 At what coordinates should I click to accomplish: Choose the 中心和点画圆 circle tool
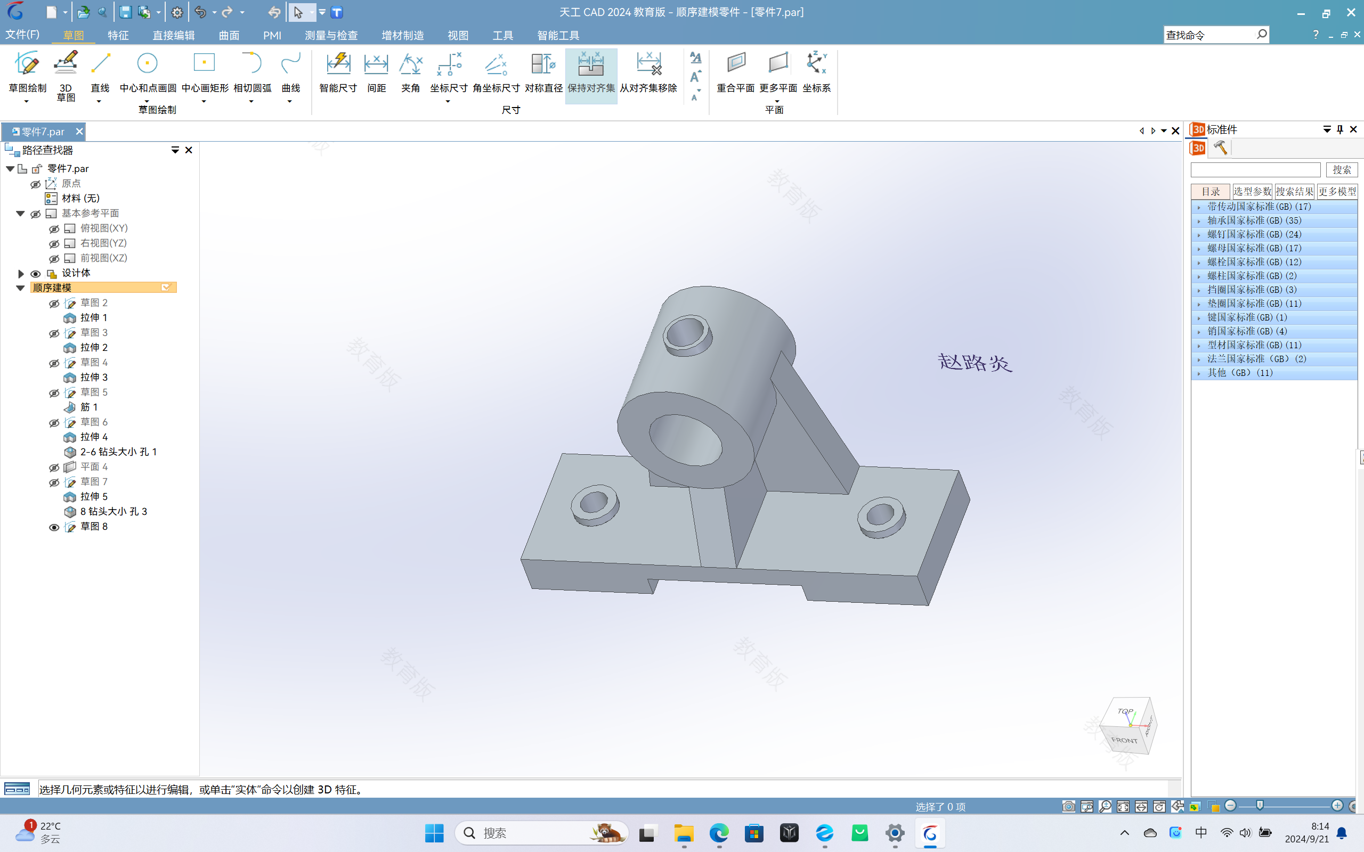pos(148,71)
